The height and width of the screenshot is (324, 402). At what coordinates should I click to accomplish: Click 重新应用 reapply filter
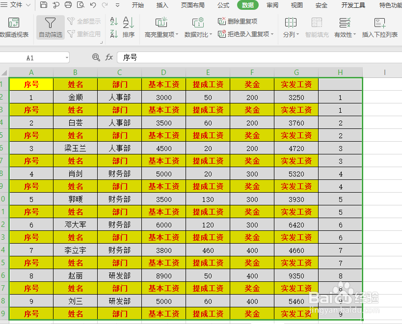pyautogui.click(x=84, y=34)
